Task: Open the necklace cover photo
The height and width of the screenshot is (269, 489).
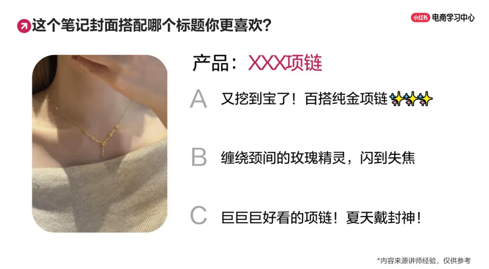Action: [x=100, y=144]
